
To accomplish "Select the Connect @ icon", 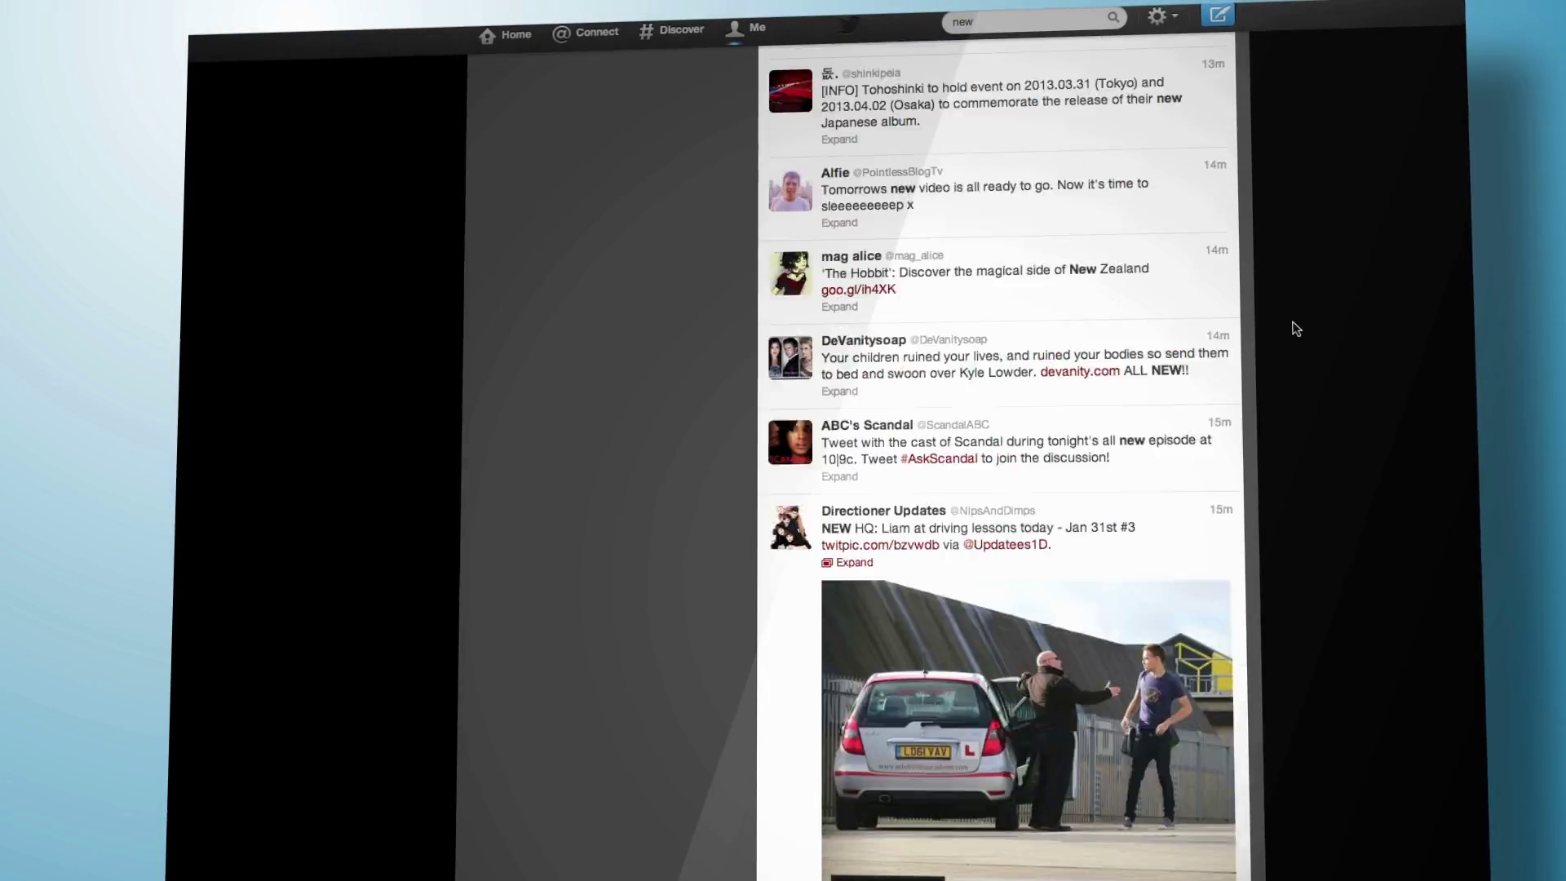I will (x=561, y=33).
